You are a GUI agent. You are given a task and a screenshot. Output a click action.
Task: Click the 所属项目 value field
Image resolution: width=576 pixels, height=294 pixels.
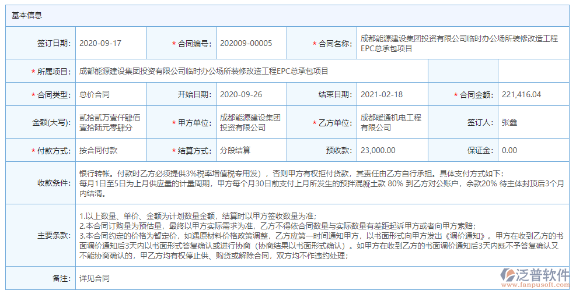coord(252,71)
